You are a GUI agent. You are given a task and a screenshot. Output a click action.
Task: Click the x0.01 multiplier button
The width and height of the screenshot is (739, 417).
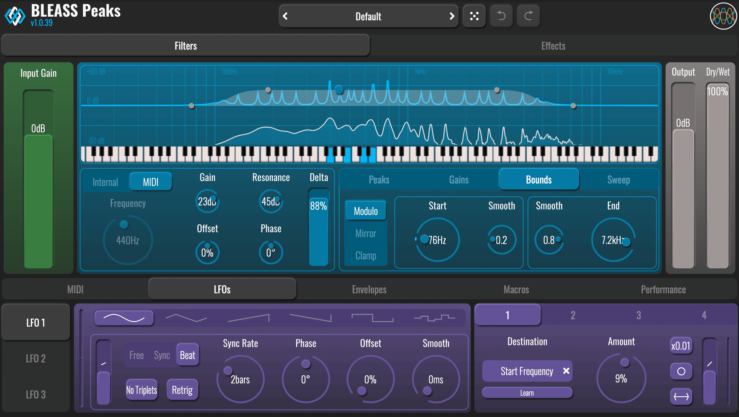pyautogui.click(x=681, y=346)
